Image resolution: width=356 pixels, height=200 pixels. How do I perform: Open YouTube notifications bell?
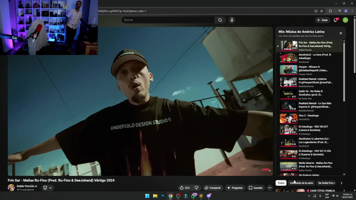click(335, 20)
